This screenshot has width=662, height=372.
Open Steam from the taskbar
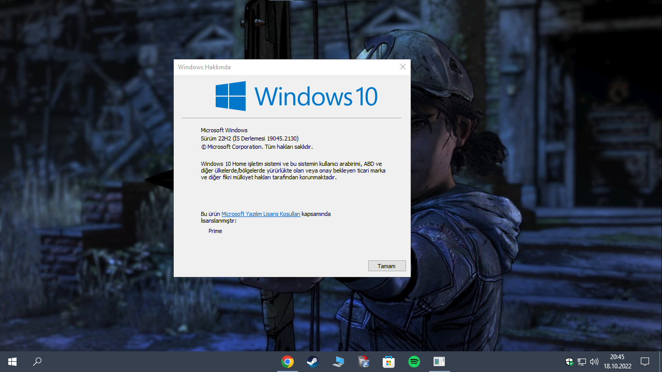click(313, 362)
